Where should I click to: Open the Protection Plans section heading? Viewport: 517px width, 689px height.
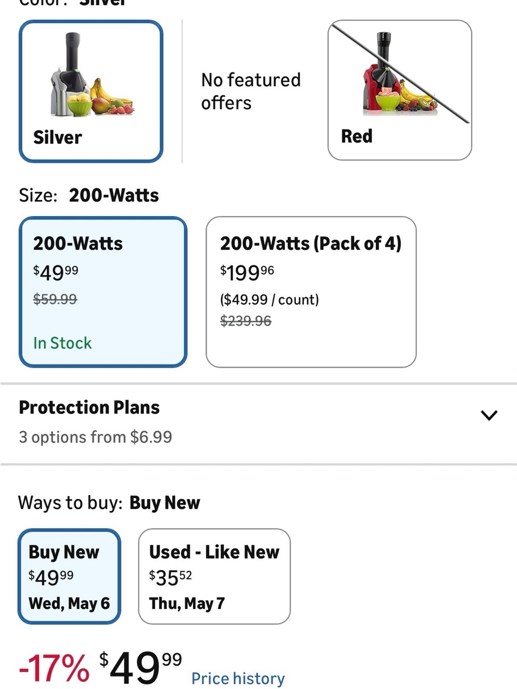[89, 407]
